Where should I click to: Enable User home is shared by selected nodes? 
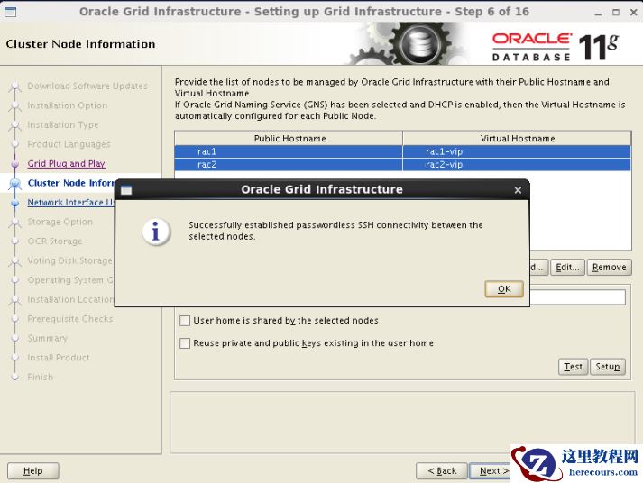[x=185, y=321]
